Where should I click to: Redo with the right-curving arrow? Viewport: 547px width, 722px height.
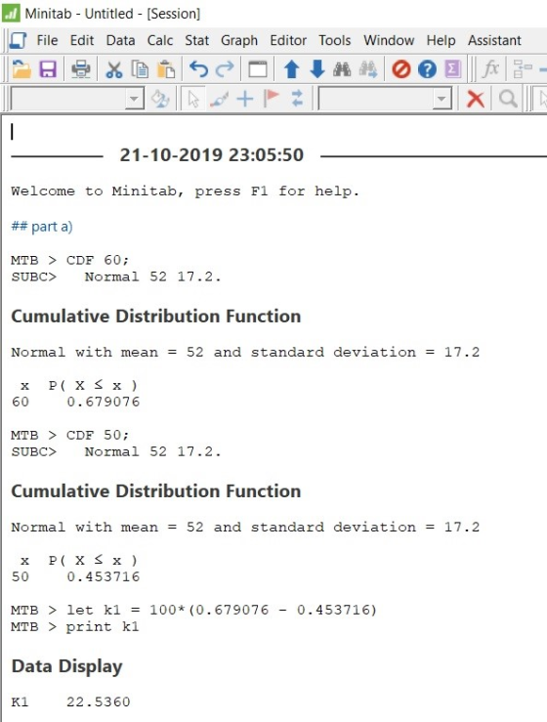click(x=225, y=69)
